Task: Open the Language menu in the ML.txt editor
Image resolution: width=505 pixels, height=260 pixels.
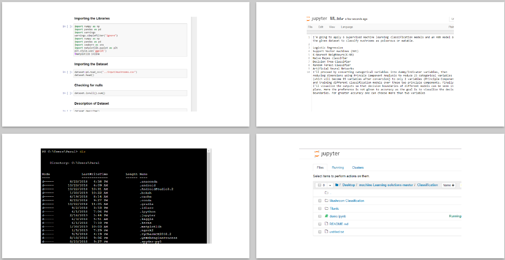Action: (x=347, y=27)
